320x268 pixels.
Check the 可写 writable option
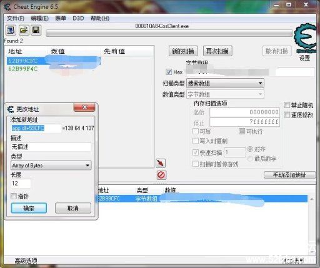[x=196, y=131]
